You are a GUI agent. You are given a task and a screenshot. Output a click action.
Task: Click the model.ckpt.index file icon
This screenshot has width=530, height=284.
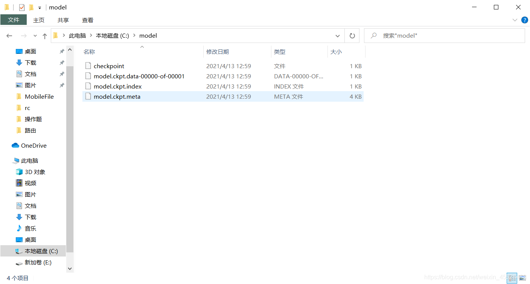[x=88, y=86]
